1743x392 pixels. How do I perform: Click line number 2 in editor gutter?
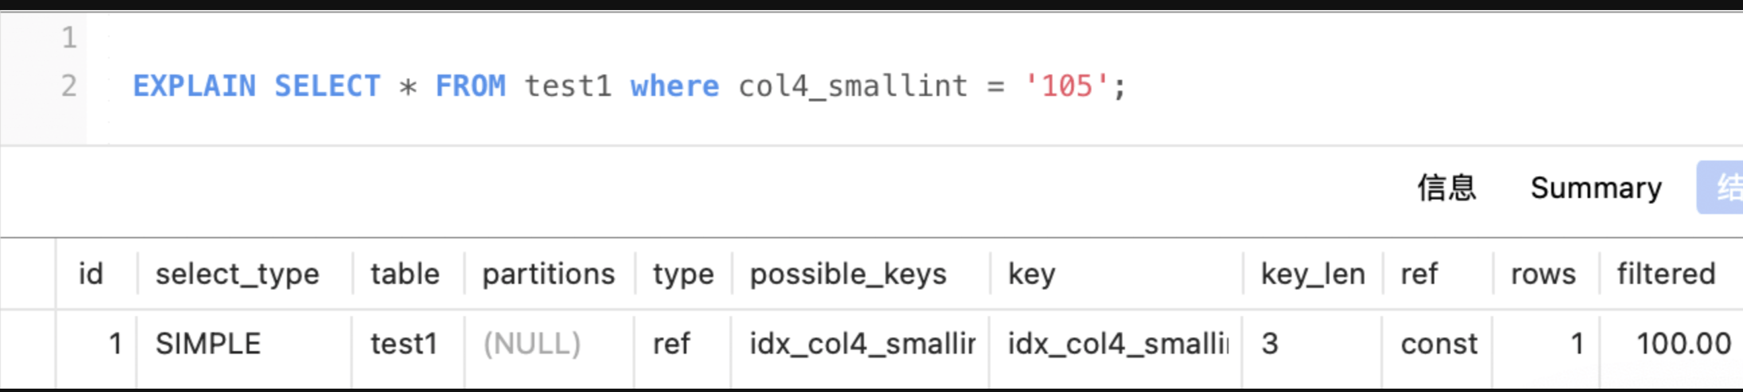coord(69,87)
